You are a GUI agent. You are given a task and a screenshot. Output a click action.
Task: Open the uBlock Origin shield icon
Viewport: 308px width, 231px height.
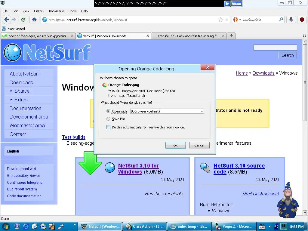tap(302, 20)
